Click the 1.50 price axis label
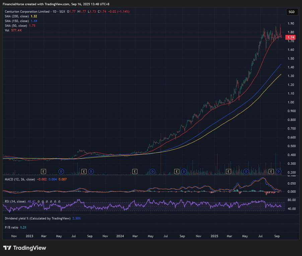This screenshot has width=302, height=256. [x=291, y=59]
